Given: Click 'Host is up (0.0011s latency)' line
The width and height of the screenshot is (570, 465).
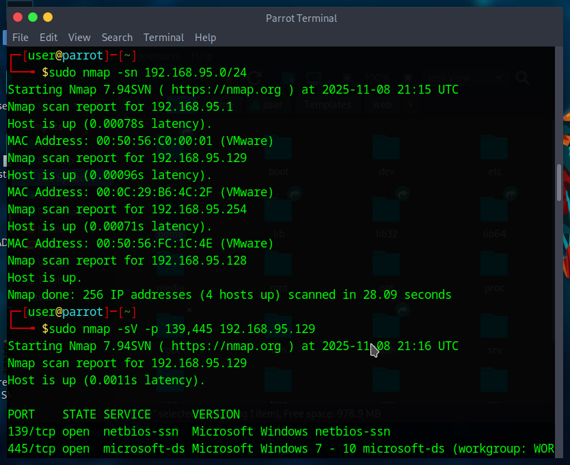Looking at the screenshot, I should coord(107,380).
